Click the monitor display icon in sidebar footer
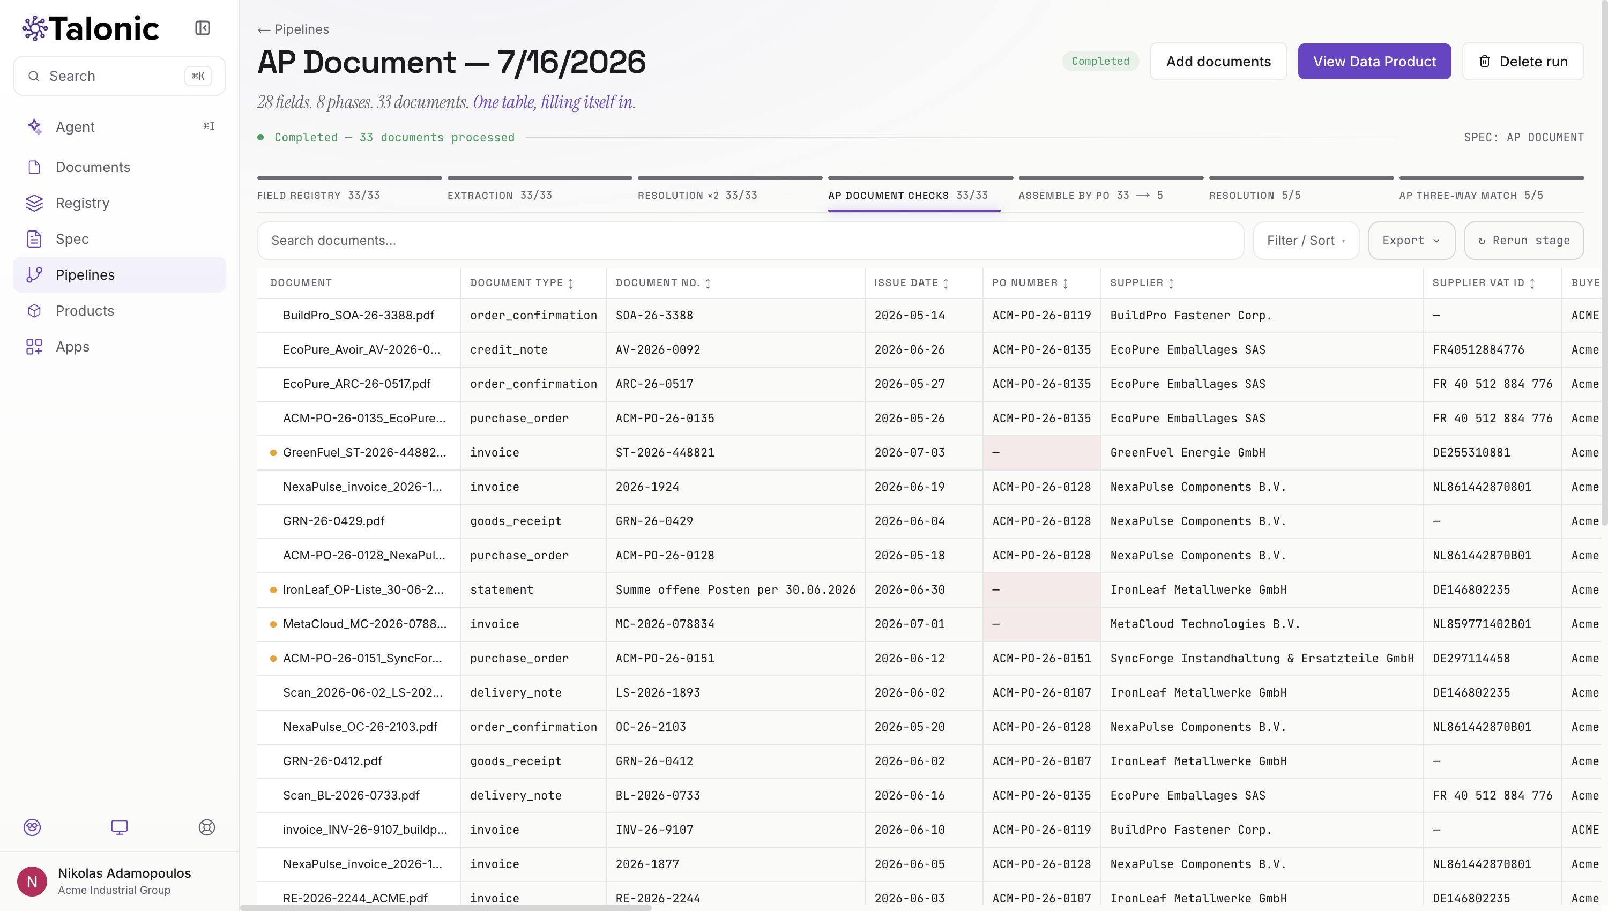The width and height of the screenshot is (1608, 911). click(120, 827)
